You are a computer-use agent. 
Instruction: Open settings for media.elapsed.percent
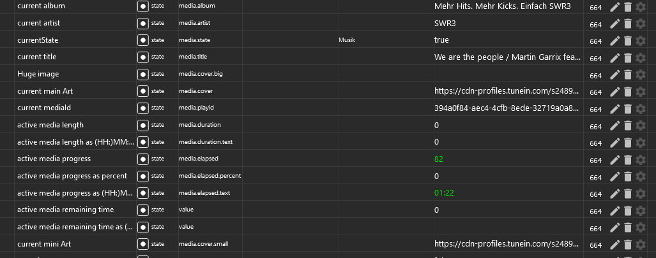(641, 176)
